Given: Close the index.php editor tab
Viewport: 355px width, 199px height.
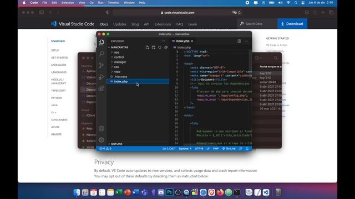Looking at the screenshot, I should click(x=192, y=41).
